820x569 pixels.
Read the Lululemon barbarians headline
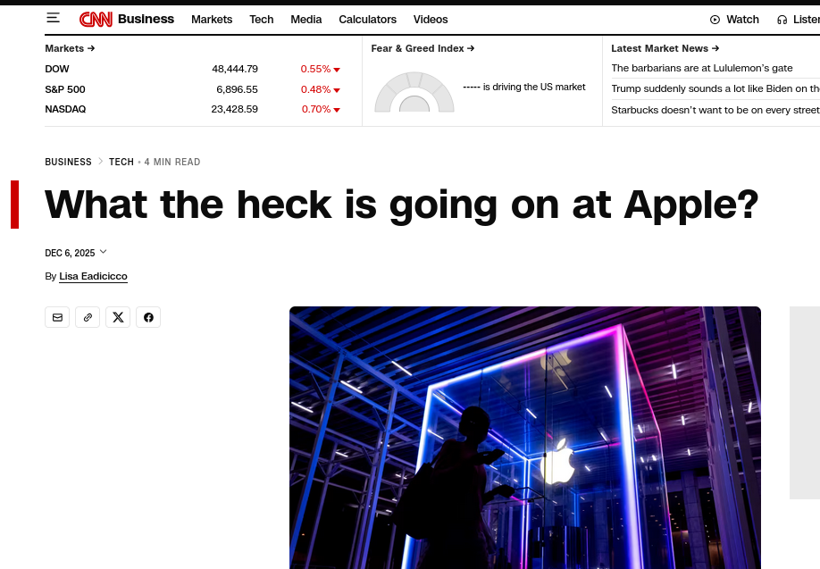(x=701, y=69)
